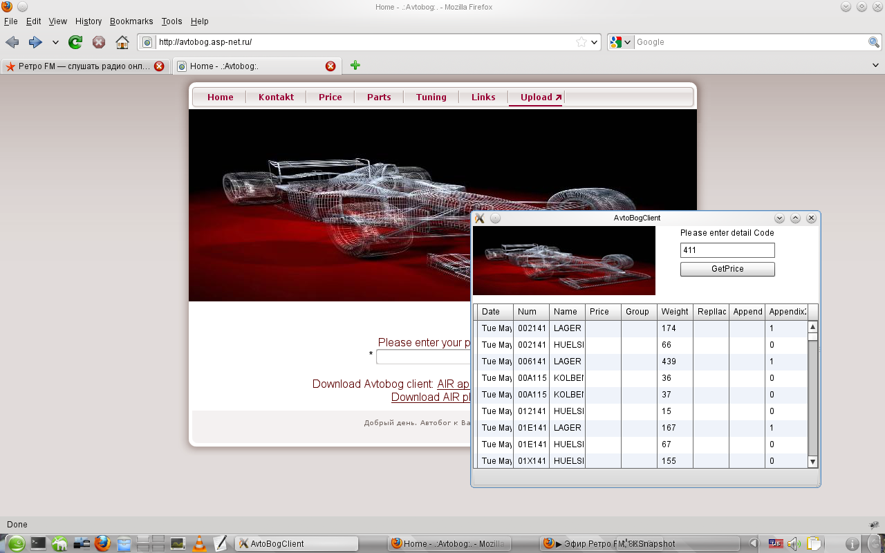Open the address bar history dropdown
Image resolution: width=885 pixels, height=553 pixels.
click(x=595, y=42)
